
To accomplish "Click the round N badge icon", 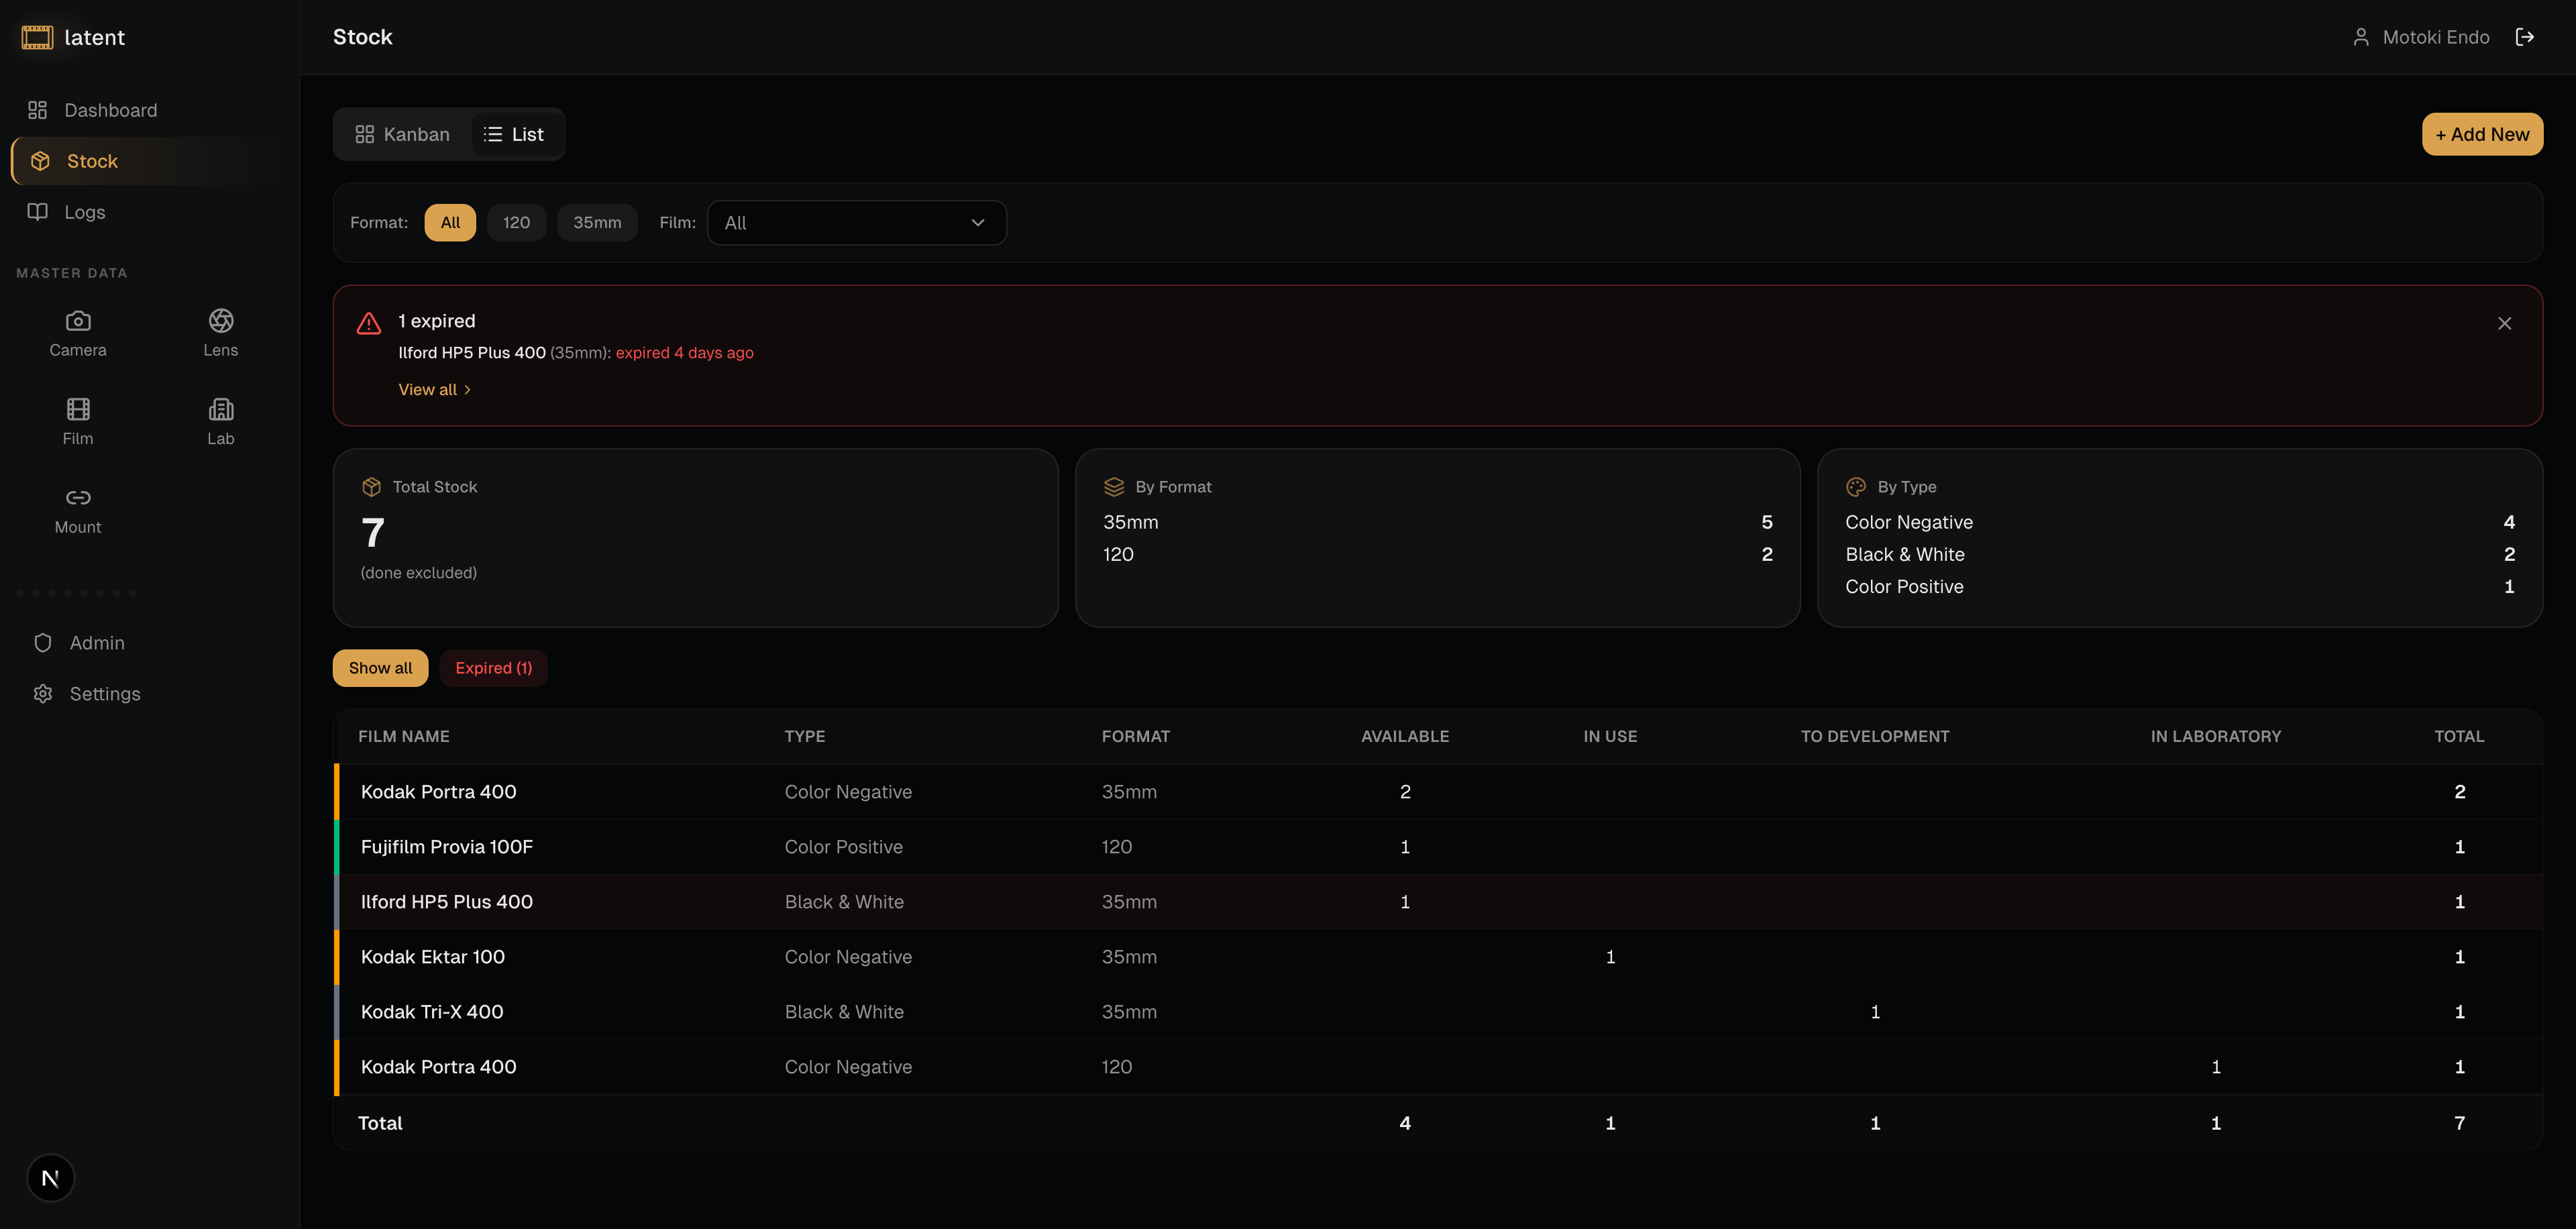I will pos(50,1177).
